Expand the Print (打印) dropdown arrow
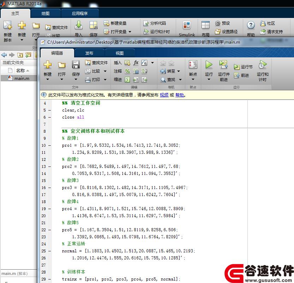Image resolution: width=294 pixels, height=283 pixels. click(105, 80)
